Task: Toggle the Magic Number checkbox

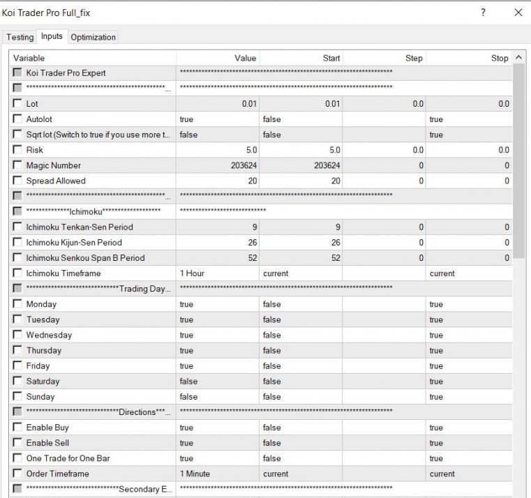Action: (x=17, y=165)
